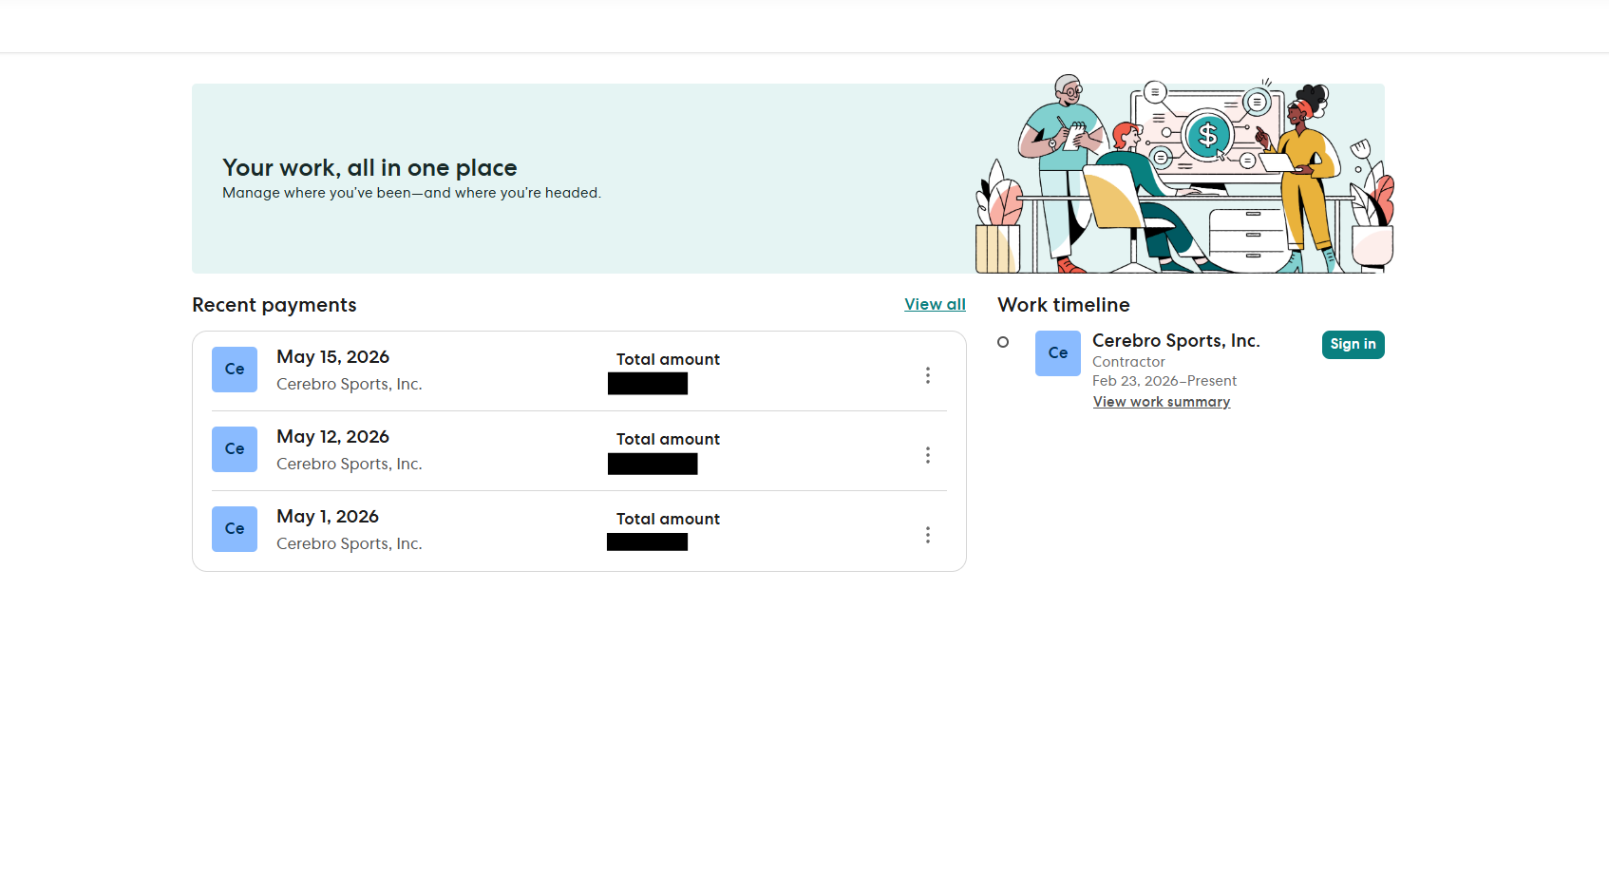1609x893 pixels.
Task: Select the Work timeline circle marker
Action: (1003, 342)
